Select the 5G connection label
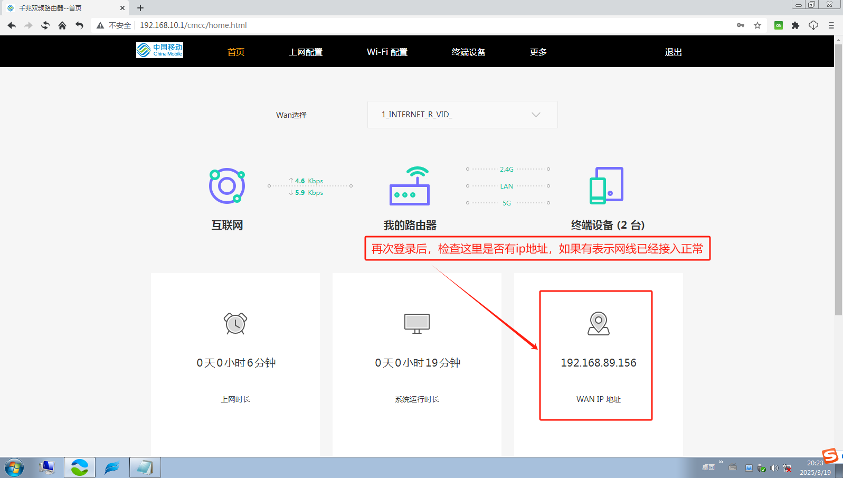843x478 pixels. click(507, 203)
